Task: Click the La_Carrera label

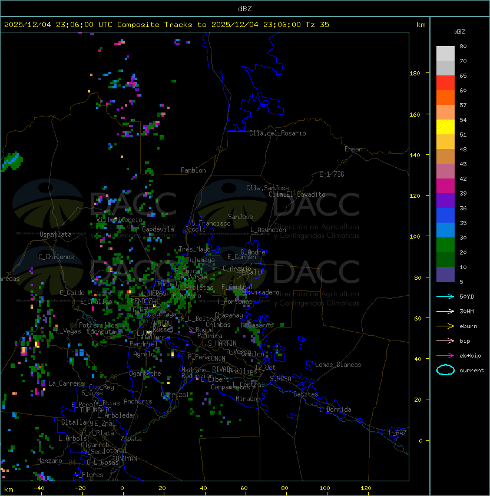Action: coord(66,383)
